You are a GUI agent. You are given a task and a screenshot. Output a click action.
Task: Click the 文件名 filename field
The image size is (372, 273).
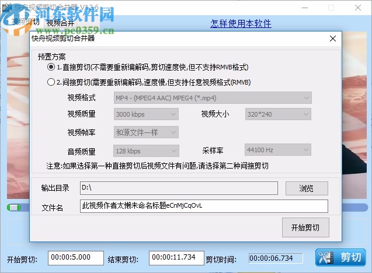(204, 206)
